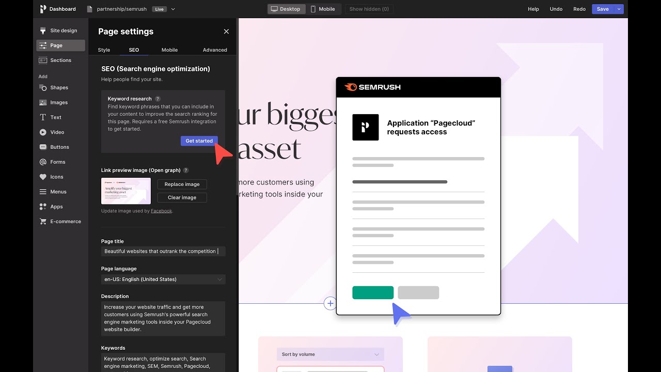The image size is (661, 372).
Task: Click the gray cancel button in Semrush dialog
Action: pyautogui.click(x=418, y=292)
